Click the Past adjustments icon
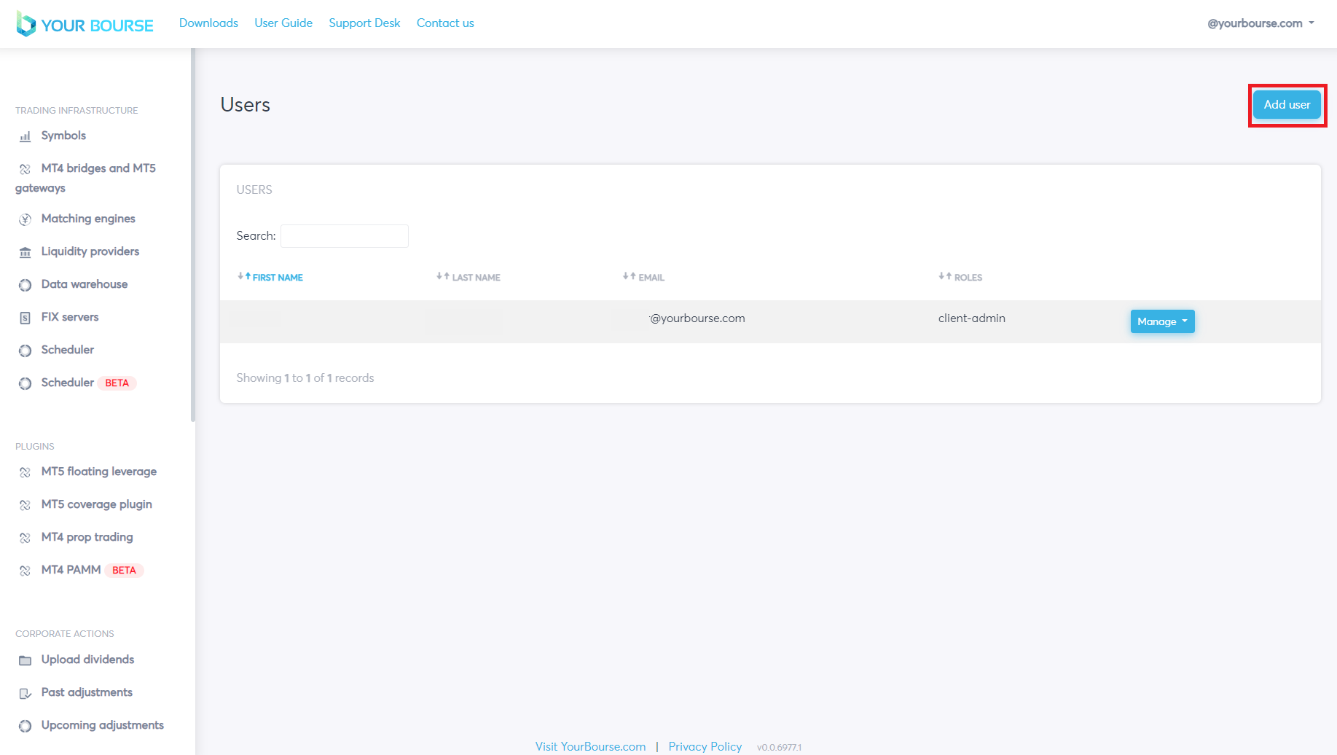The image size is (1337, 755). [26, 693]
